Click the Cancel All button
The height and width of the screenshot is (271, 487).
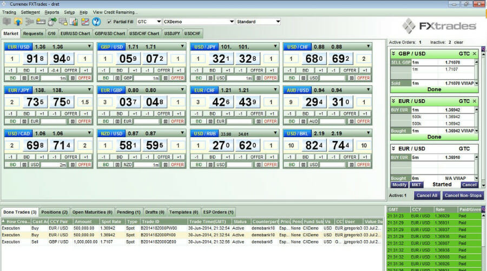tap(427, 196)
